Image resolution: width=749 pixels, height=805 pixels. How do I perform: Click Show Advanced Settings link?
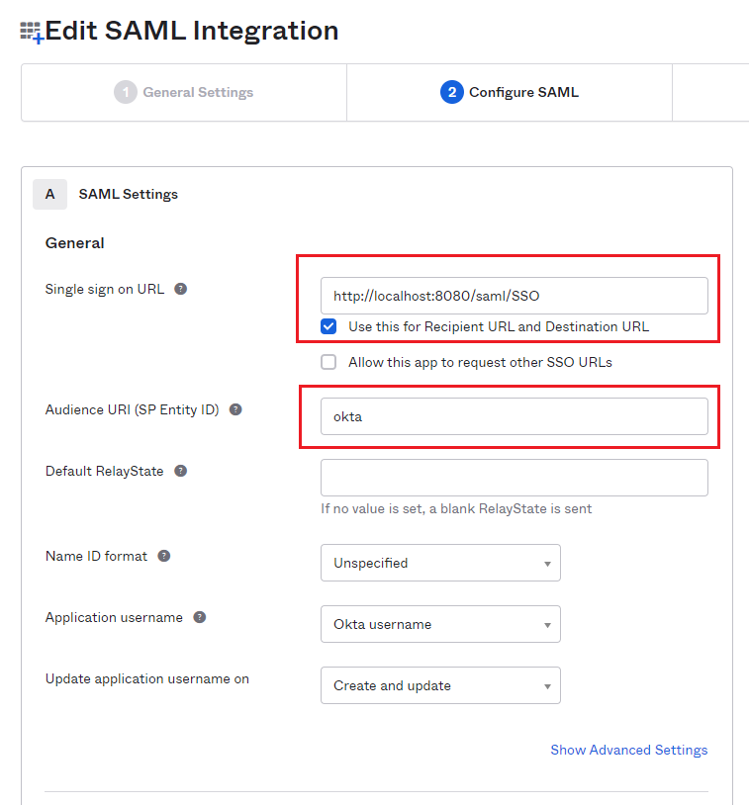pyautogui.click(x=629, y=750)
